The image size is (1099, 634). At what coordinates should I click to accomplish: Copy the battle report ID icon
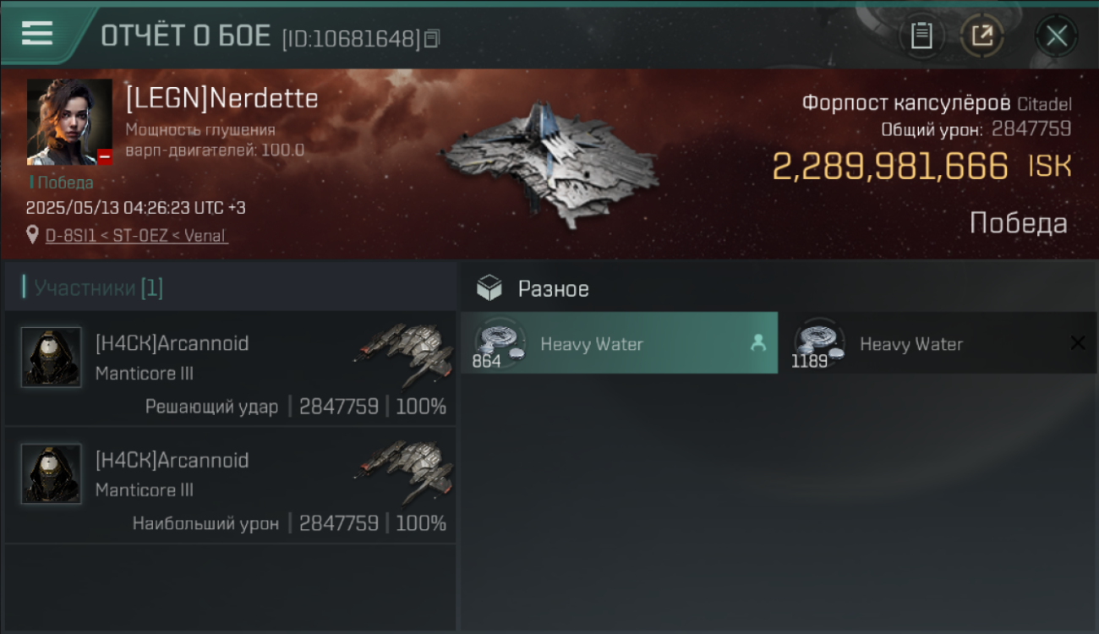432,39
